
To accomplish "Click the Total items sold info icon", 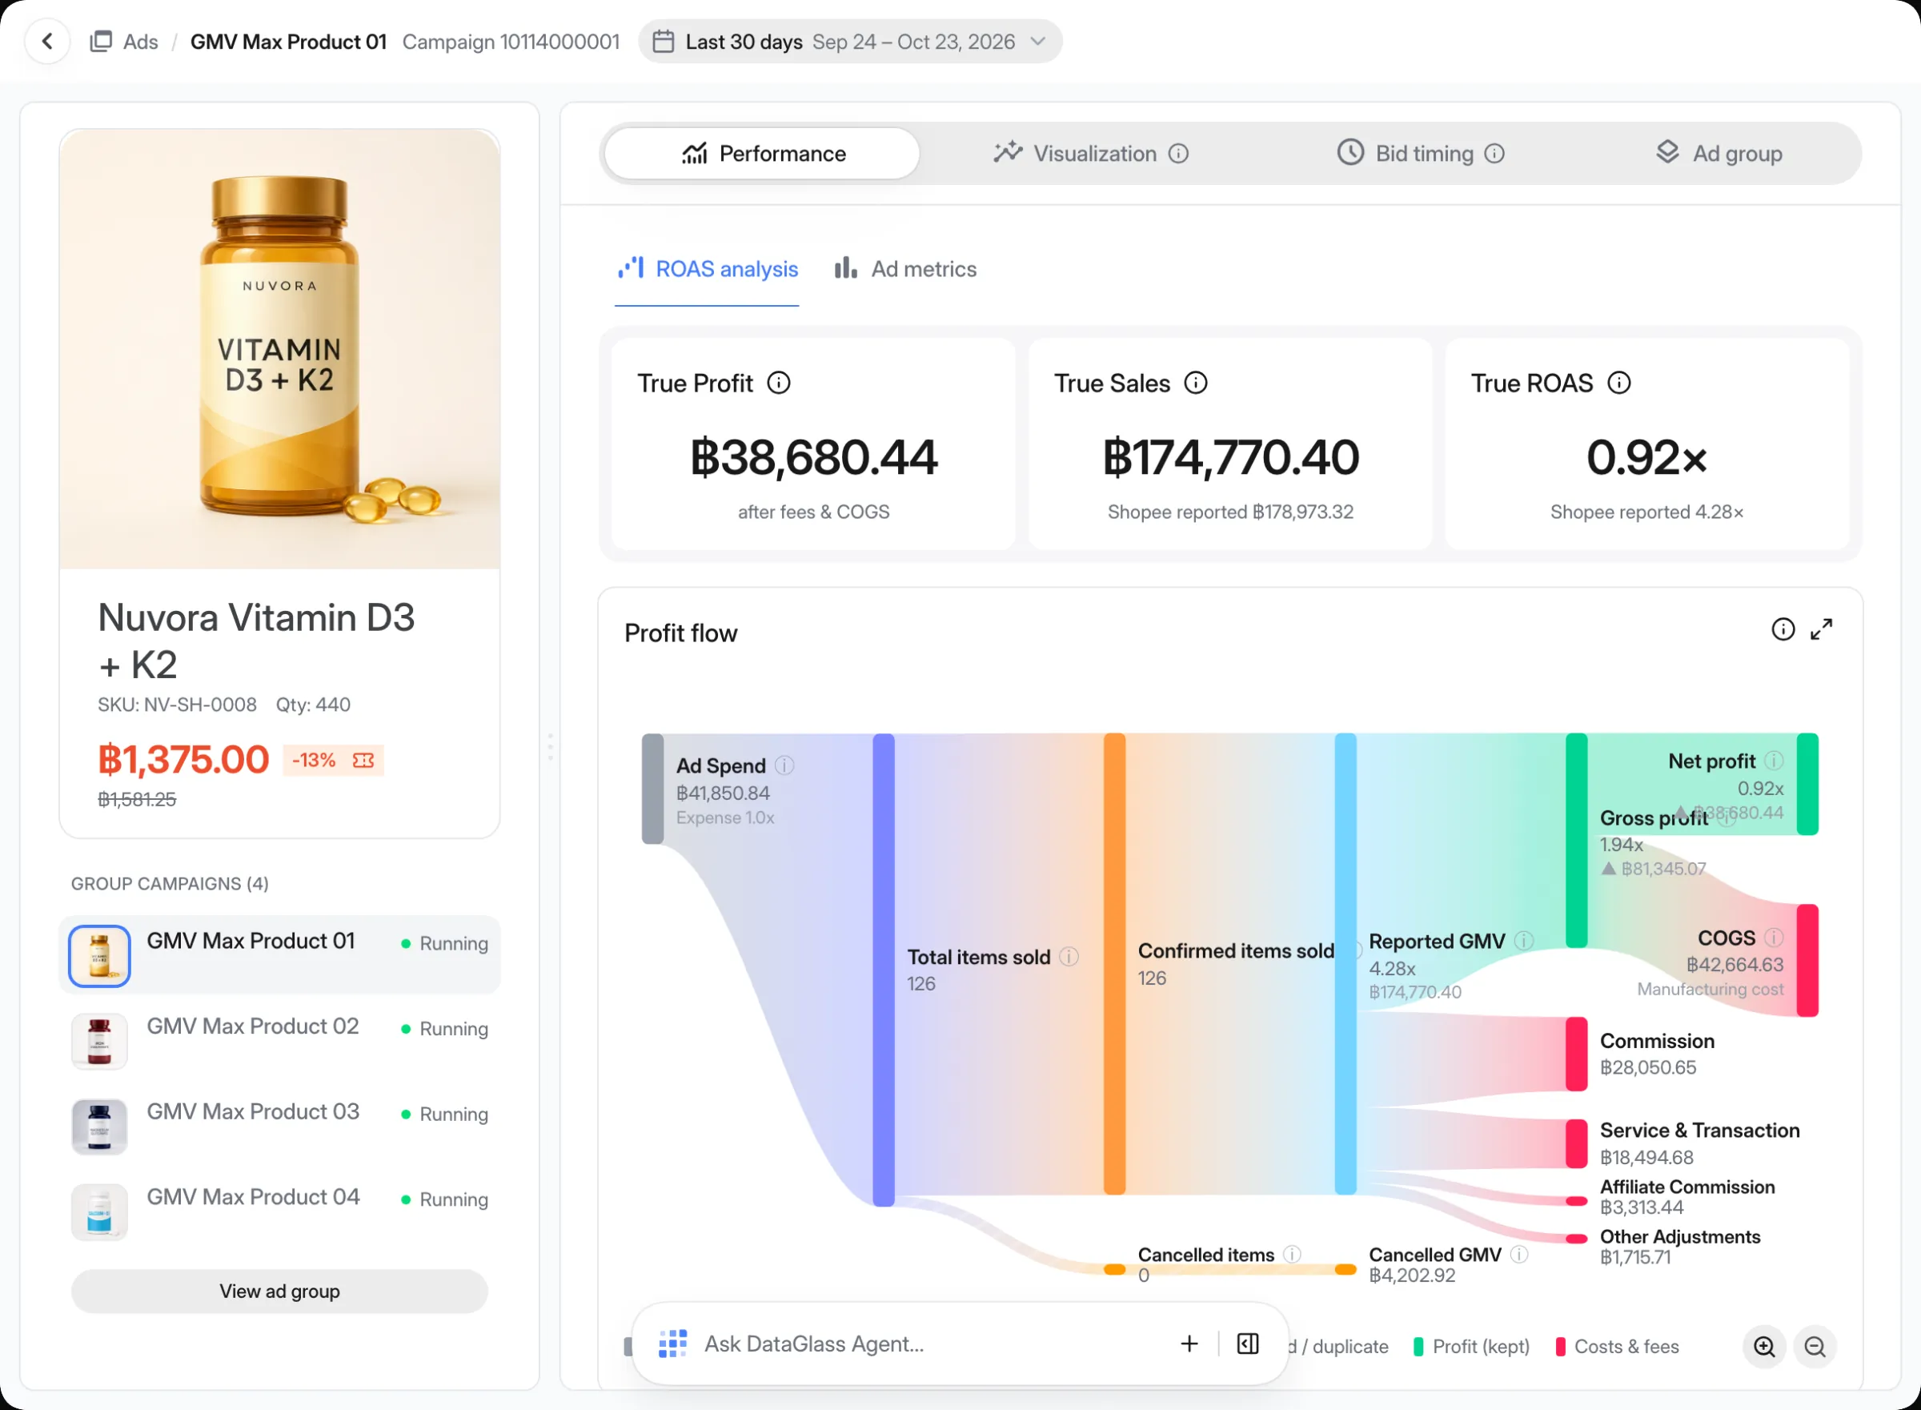I will [1069, 957].
